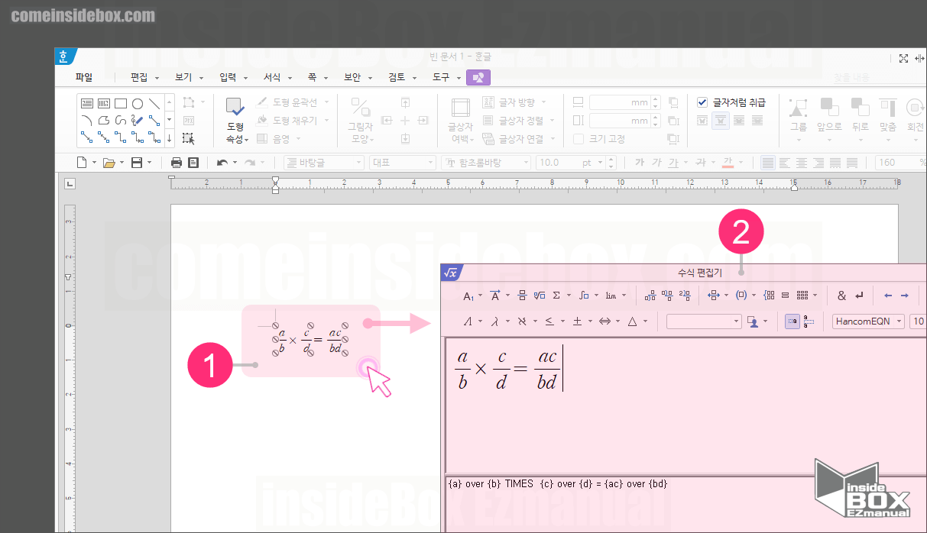Uncheck 글자처럼 취급 checkbox
Viewport: 927px width, 533px height.
point(702,102)
